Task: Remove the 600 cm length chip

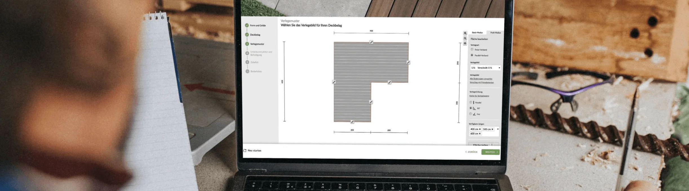Action: pos(480,134)
